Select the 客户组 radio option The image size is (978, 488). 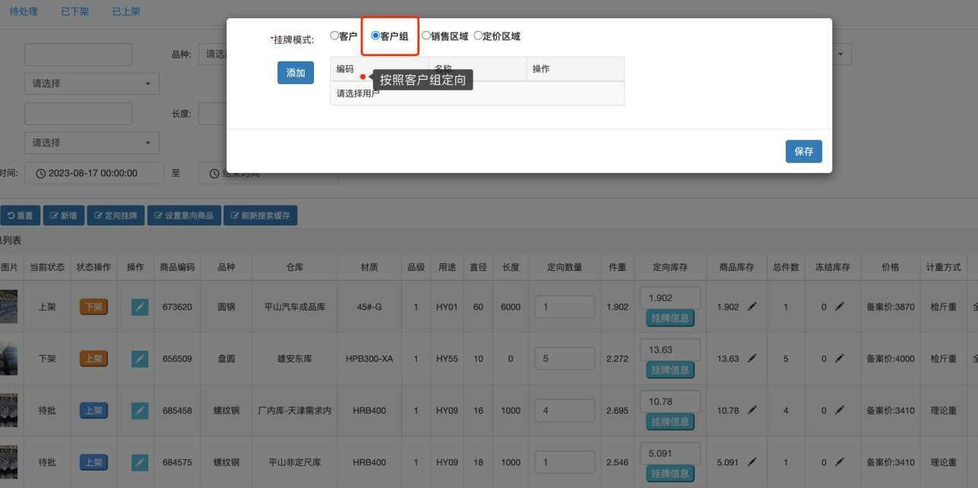click(x=375, y=36)
